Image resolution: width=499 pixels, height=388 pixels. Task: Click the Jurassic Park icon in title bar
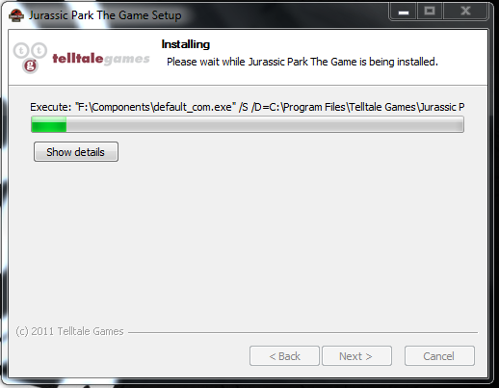[x=16, y=15]
